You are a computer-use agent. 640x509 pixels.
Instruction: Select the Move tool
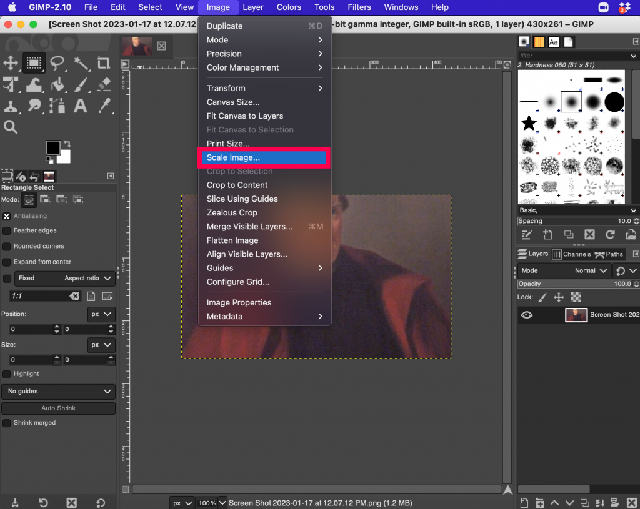[11, 62]
